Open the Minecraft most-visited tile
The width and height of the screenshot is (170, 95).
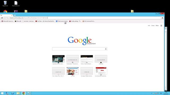coord(101,60)
